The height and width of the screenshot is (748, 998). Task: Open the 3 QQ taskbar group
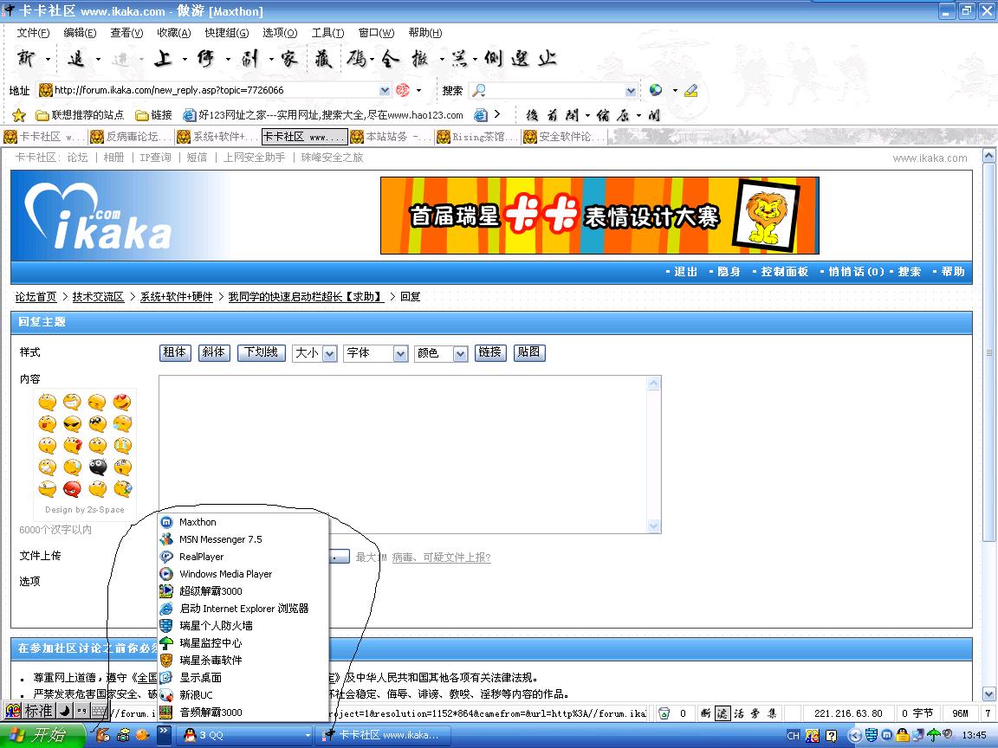tap(244, 735)
